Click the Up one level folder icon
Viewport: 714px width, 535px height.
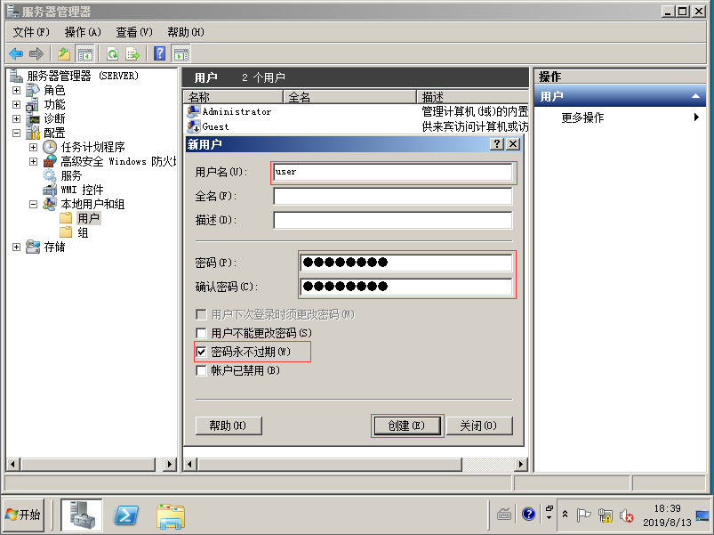tap(64, 53)
